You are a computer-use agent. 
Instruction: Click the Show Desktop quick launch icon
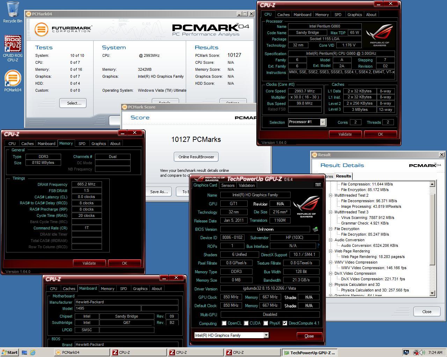click(24, 352)
